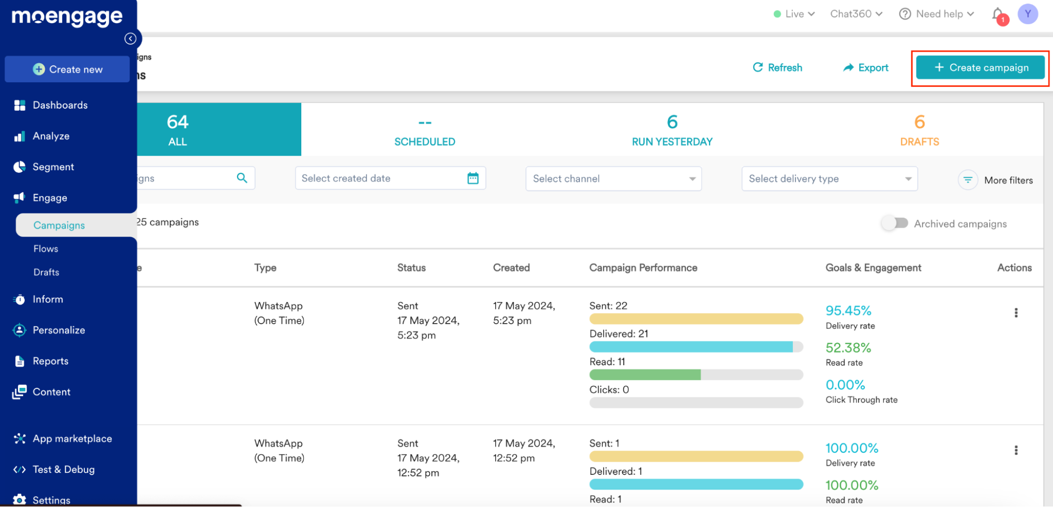Click the Segment pie chart icon
Screen dimensions: 1053x507
(19, 167)
